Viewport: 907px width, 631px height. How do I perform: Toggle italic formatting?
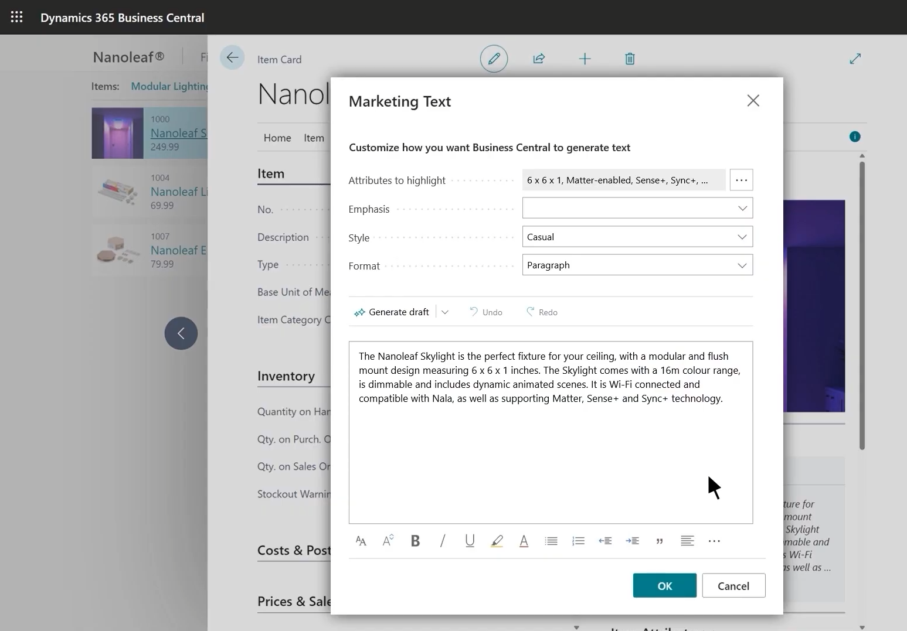coord(443,541)
